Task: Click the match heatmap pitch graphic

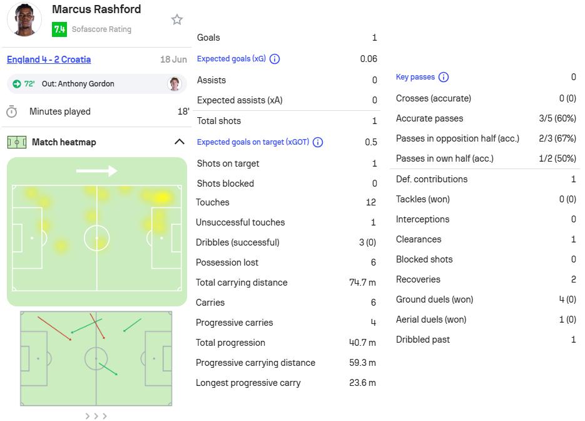Action: (96, 232)
